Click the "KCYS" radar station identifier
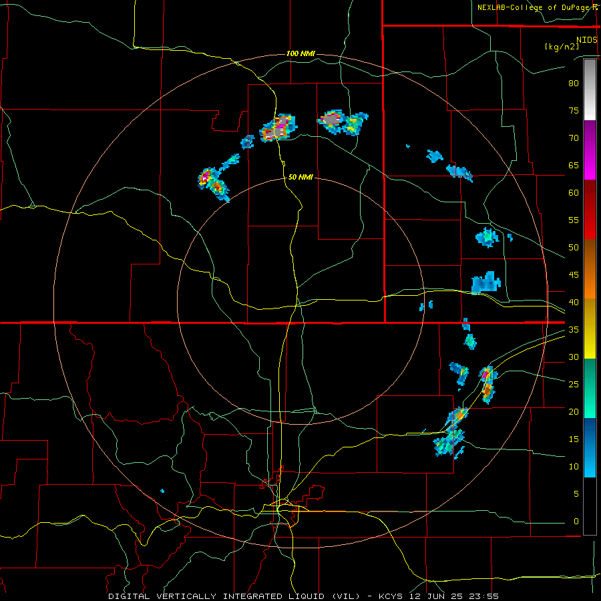The image size is (601, 601). [391, 596]
